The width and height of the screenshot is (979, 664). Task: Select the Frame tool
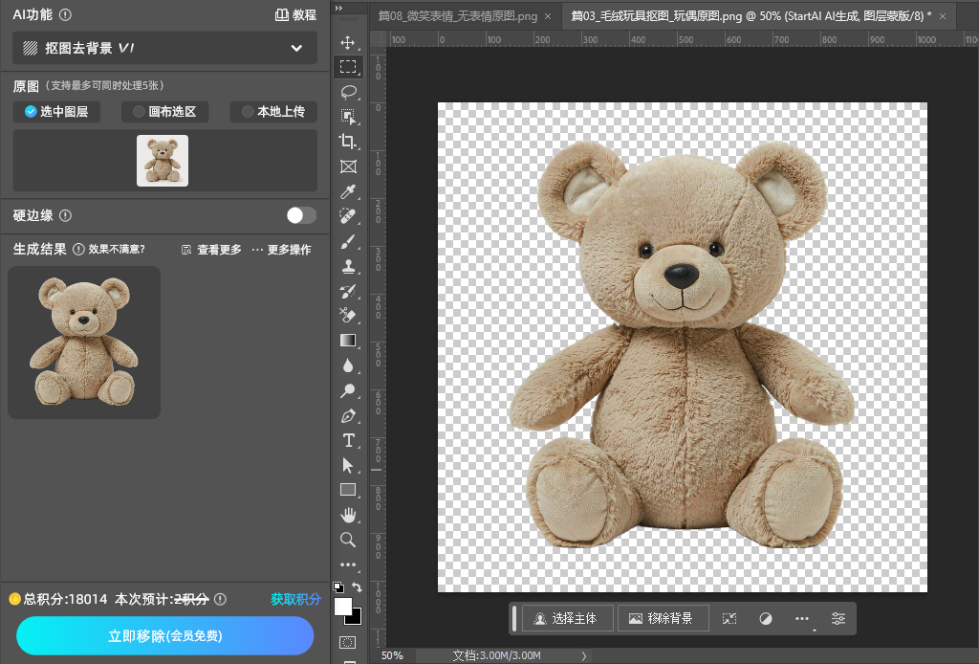348,166
